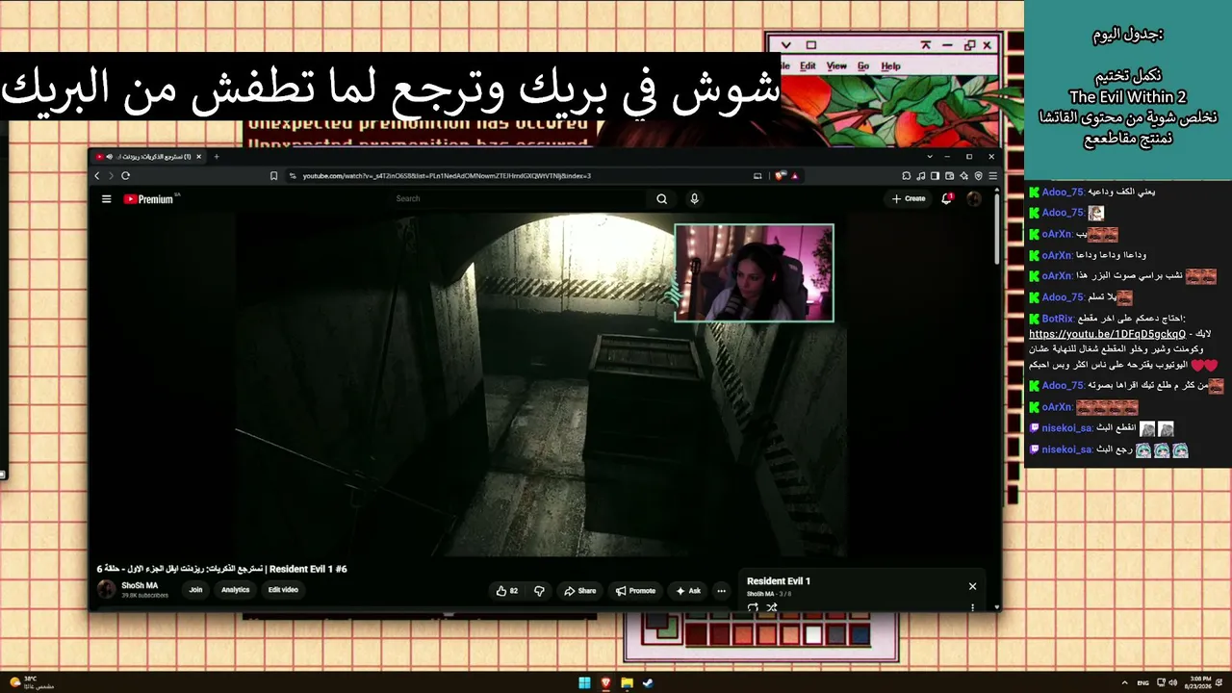Click the Resident Evil 1 playlist title
Screen dimensions: 1232x693
(779, 581)
